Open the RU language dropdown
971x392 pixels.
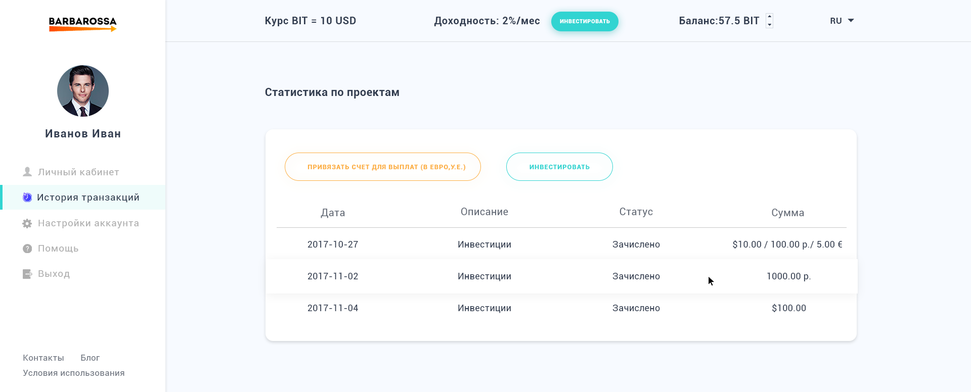pyautogui.click(x=842, y=21)
